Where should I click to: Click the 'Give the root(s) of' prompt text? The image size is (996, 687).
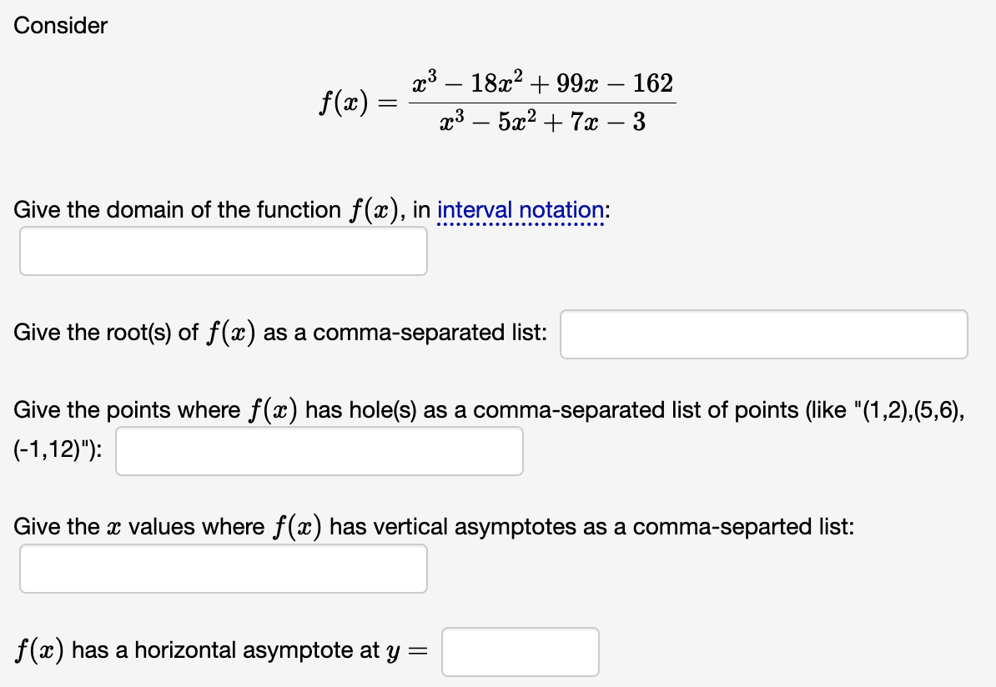pyautogui.click(x=106, y=333)
